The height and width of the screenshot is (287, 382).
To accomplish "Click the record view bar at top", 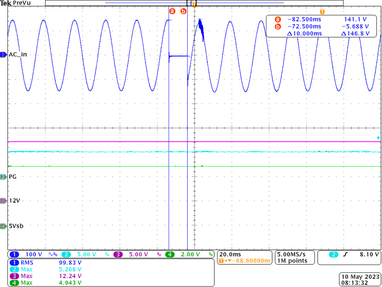I will 194,3.
